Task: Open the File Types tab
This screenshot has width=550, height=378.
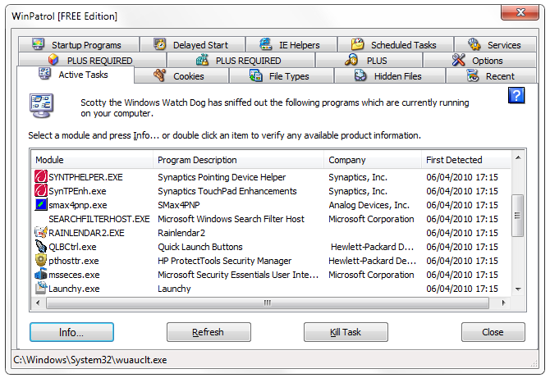Action: (x=282, y=75)
